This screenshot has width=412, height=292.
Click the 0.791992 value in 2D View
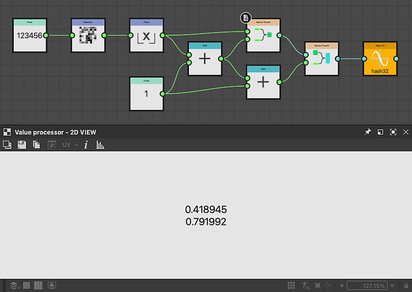(x=206, y=222)
